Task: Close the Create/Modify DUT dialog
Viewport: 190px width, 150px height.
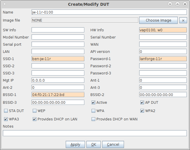Action: click(185, 4)
